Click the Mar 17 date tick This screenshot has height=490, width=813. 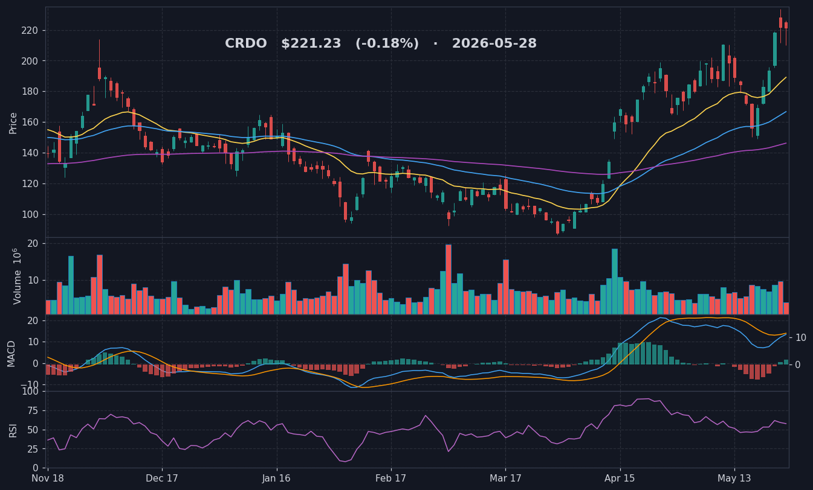505,479
